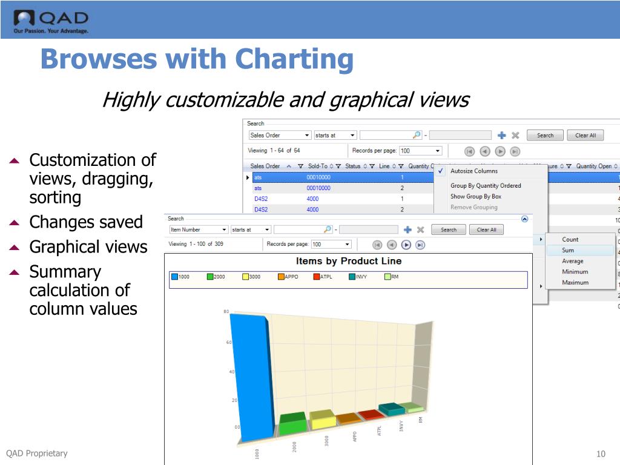Click Search button in Item Number browse
Image resolution: width=620 pixels, height=465 pixels.
449,229
